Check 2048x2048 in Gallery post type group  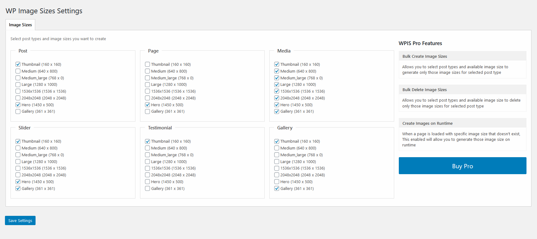[x=277, y=175]
